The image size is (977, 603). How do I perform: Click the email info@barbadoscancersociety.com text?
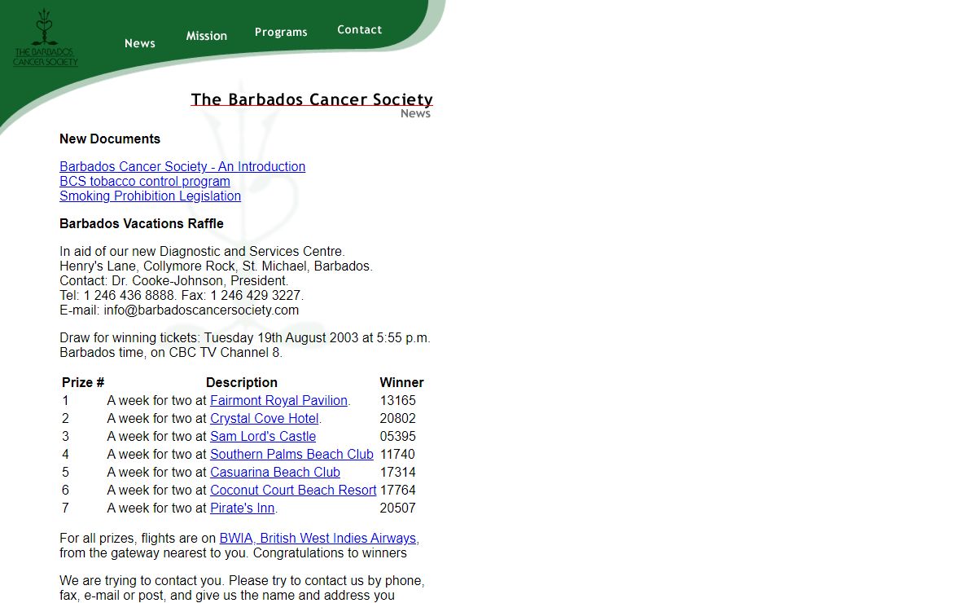coord(201,310)
